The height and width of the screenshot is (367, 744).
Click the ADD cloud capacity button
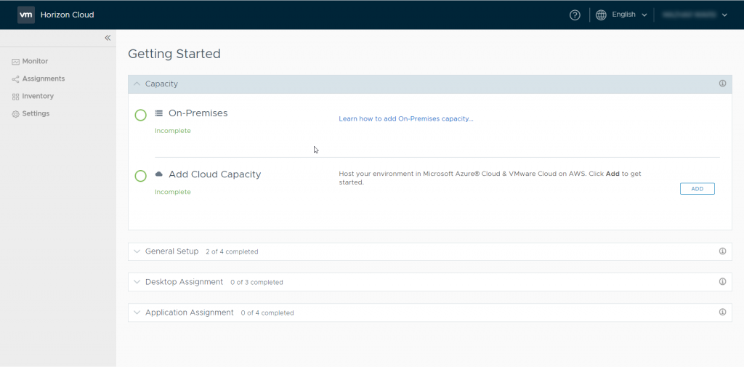pos(697,189)
